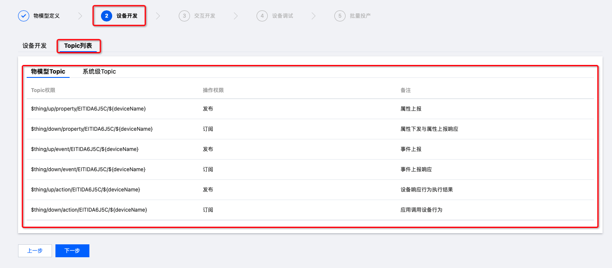Click the 操作权限 column header
Viewport: 612px width, 268px height.
coord(213,90)
